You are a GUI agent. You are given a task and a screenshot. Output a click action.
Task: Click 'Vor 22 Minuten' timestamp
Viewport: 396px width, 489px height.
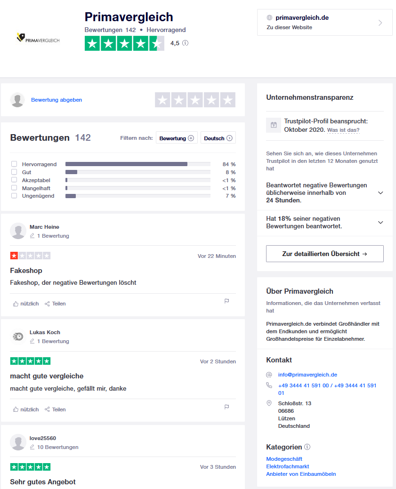[217, 256]
